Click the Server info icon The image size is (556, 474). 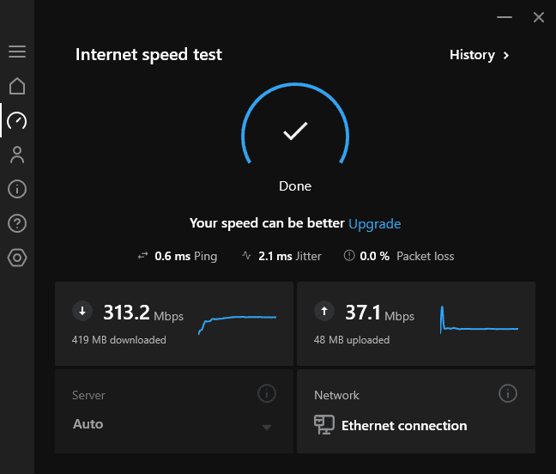pyautogui.click(x=267, y=394)
